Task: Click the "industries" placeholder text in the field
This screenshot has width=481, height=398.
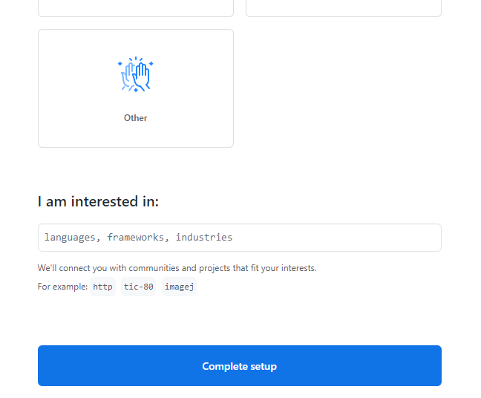Action: pyautogui.click(x=204, y=238)
